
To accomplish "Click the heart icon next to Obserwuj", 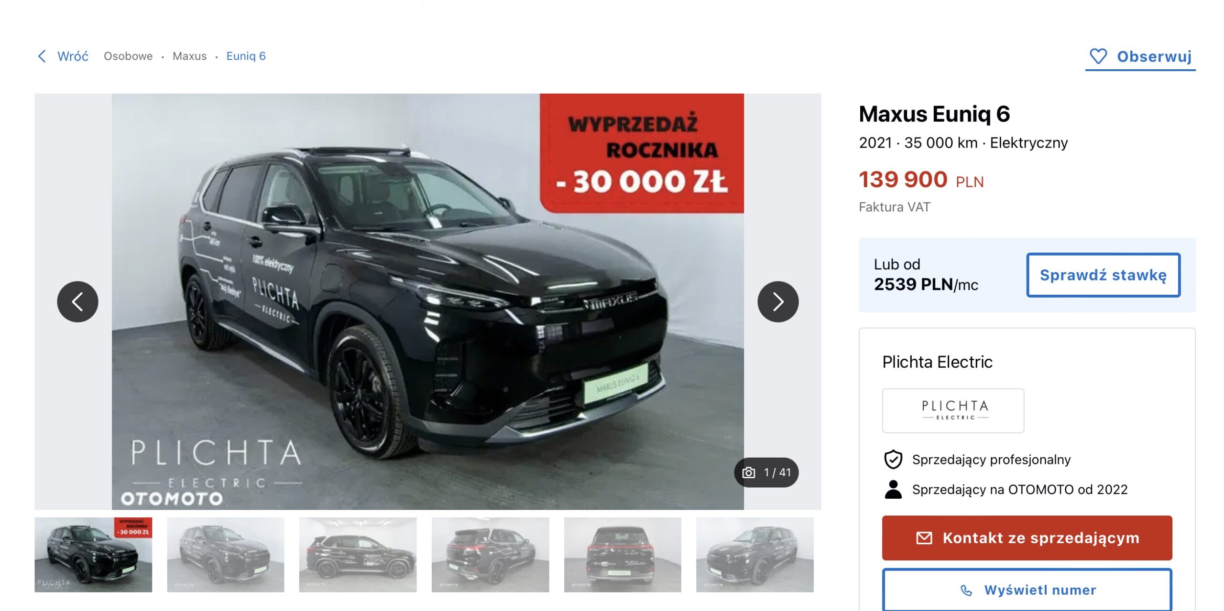I will tap(1098, 56).
